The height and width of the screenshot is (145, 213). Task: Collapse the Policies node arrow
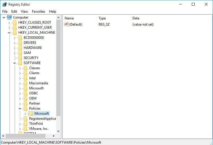(20, 109)
